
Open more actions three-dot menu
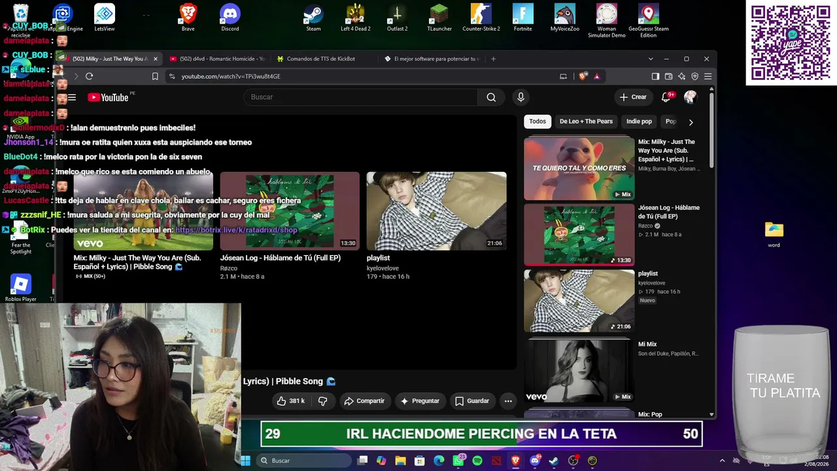(508, 401)
